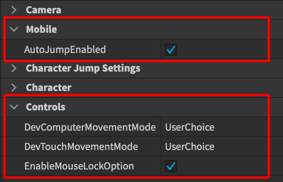Expand the Camera section chevron
The width and height of the screenshot is (283, 182).
click(14, 10)
